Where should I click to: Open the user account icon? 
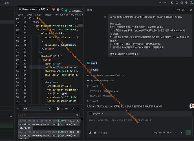(191, 3)
